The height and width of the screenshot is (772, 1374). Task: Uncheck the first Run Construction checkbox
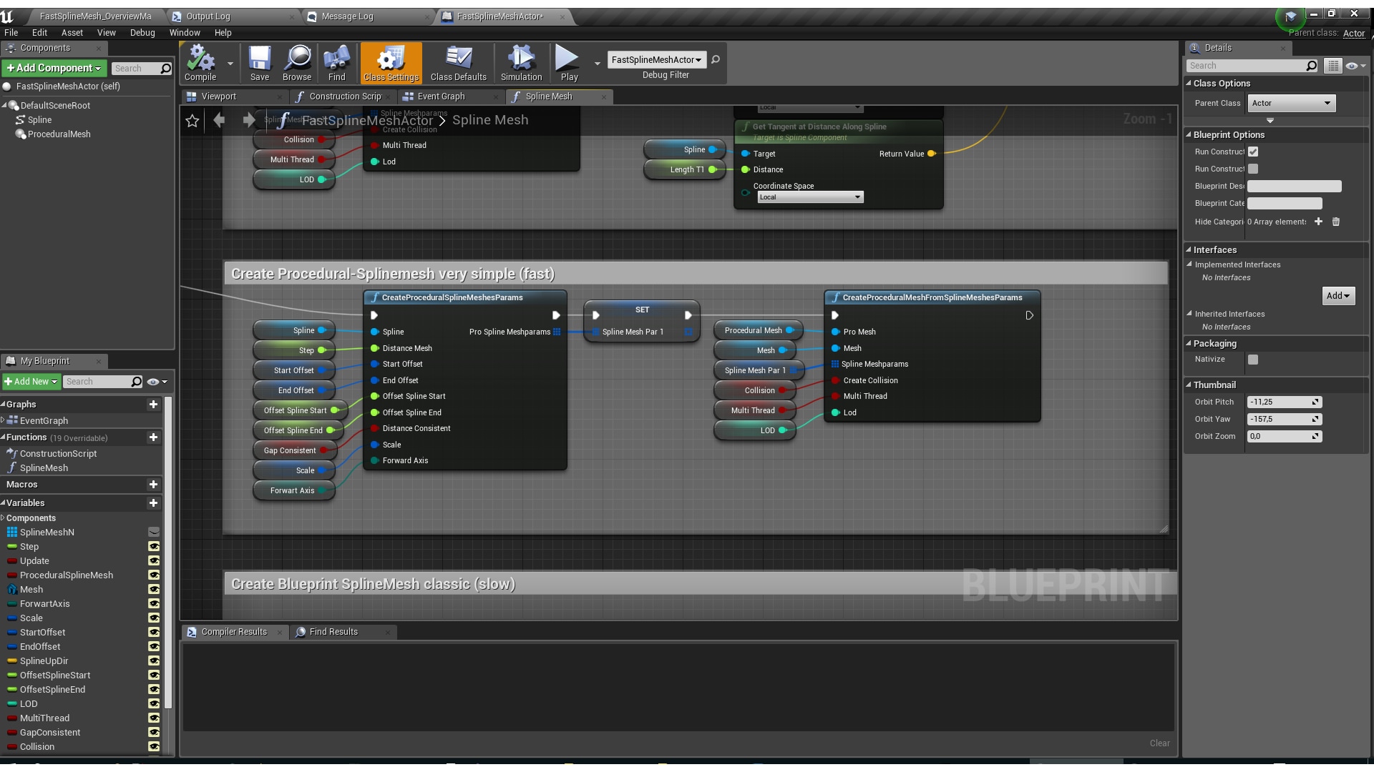[1252, 152]
